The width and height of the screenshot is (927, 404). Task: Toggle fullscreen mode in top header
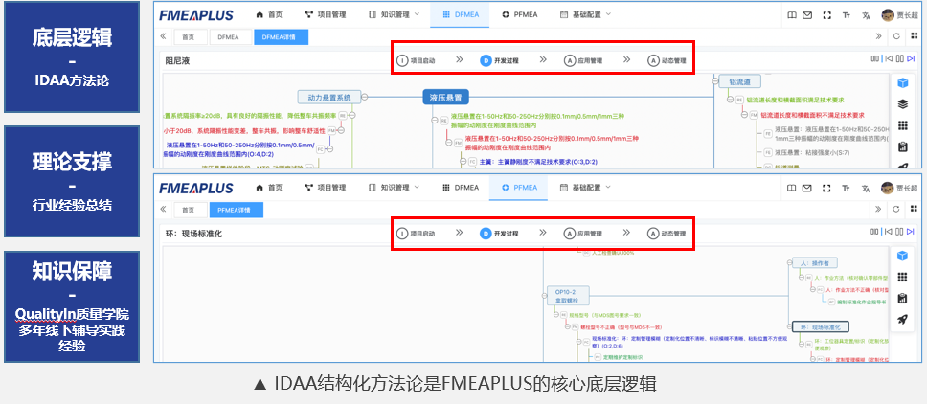[x=827, y=14]
